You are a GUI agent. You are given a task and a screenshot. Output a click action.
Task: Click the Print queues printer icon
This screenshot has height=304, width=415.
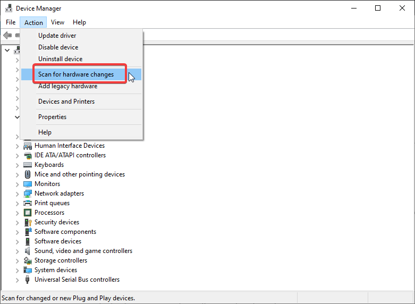click(x=28, y=203)
